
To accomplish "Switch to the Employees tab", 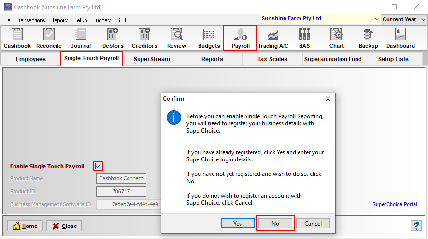I will 31,59.
